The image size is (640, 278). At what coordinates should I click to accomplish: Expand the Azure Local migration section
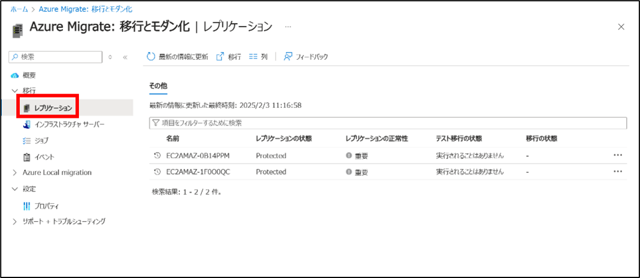(x=15, y=173)
